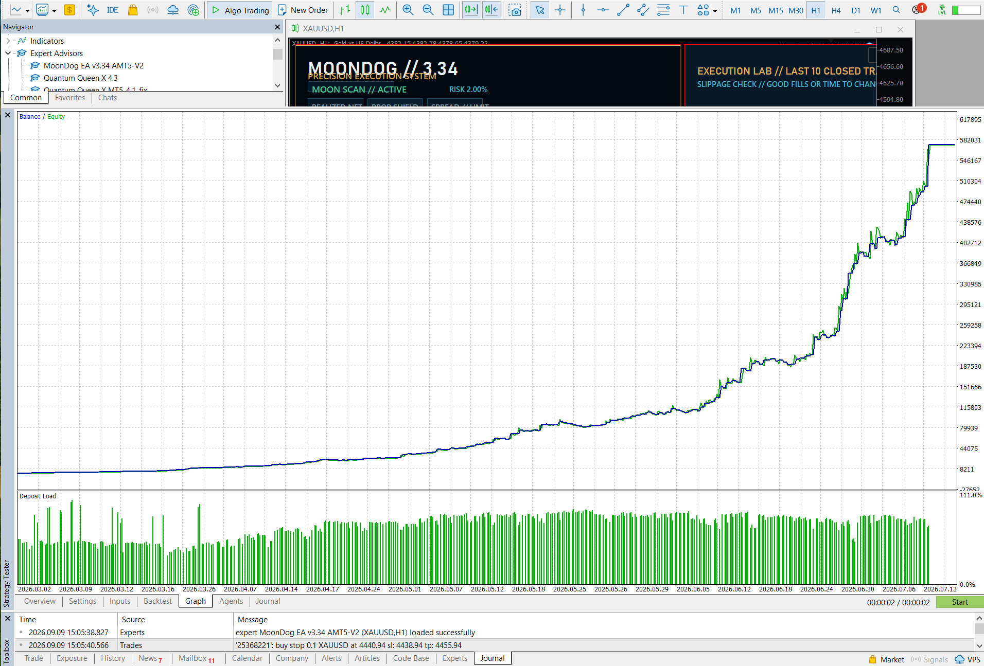Tile chart windows with grid icon
This screenshot has width=984, height=666.
pyautogui.click(x=448, y=10)
